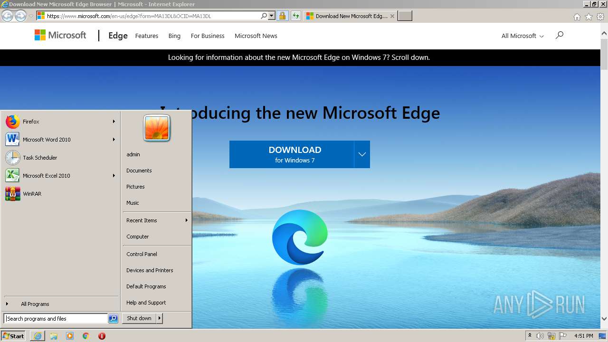Click the volume speaker tray icon

coord(540,336)
